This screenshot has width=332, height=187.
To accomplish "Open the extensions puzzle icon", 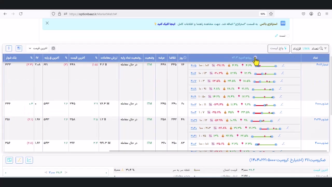I will pyautogui.click(x=319, y=14).
